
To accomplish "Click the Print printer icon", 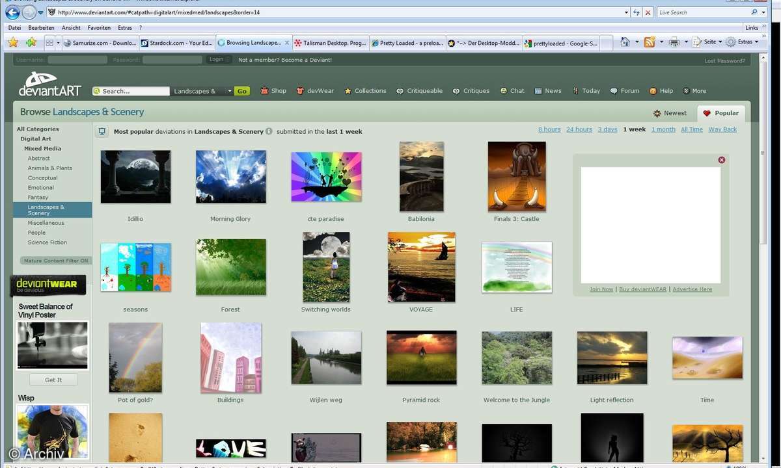I will pos(674,42).
